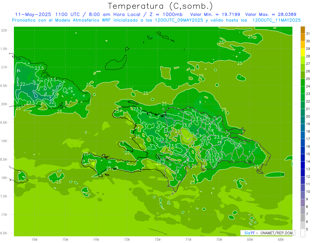
Task: Click the 76W longitude axis label
Action: (34, 240)
